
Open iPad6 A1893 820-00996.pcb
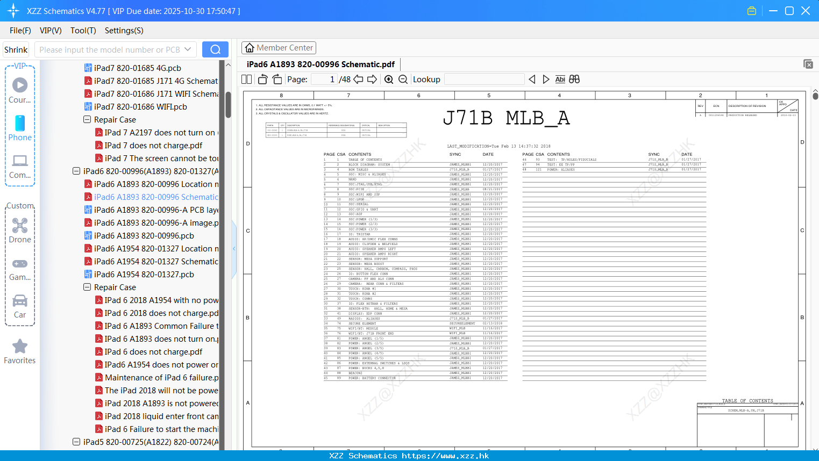[139, 235]
